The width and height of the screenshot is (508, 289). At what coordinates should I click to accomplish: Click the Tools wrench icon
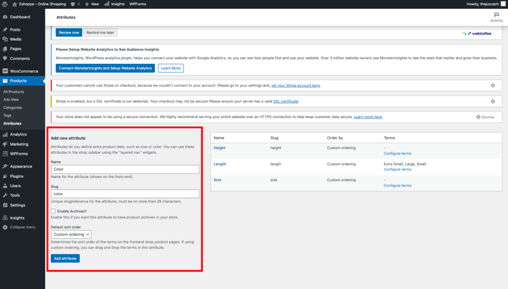pyautogui.click(x=5, y=195)
